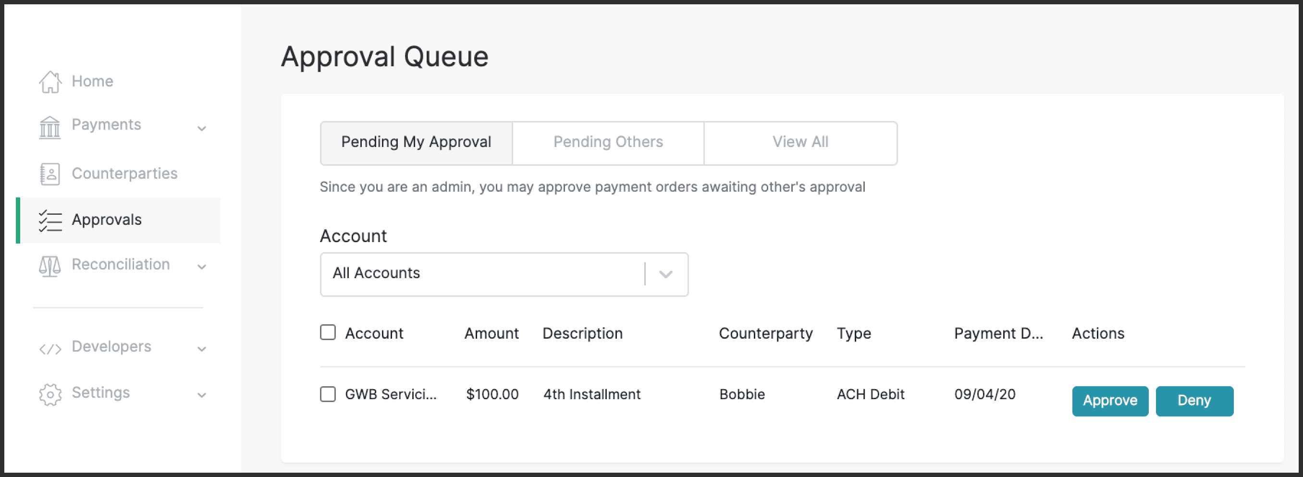Image resolution: width=1303 pixels, height=477 pixels.
Task: Click the Payments bank building icon
Action: (x=49, y=127)
